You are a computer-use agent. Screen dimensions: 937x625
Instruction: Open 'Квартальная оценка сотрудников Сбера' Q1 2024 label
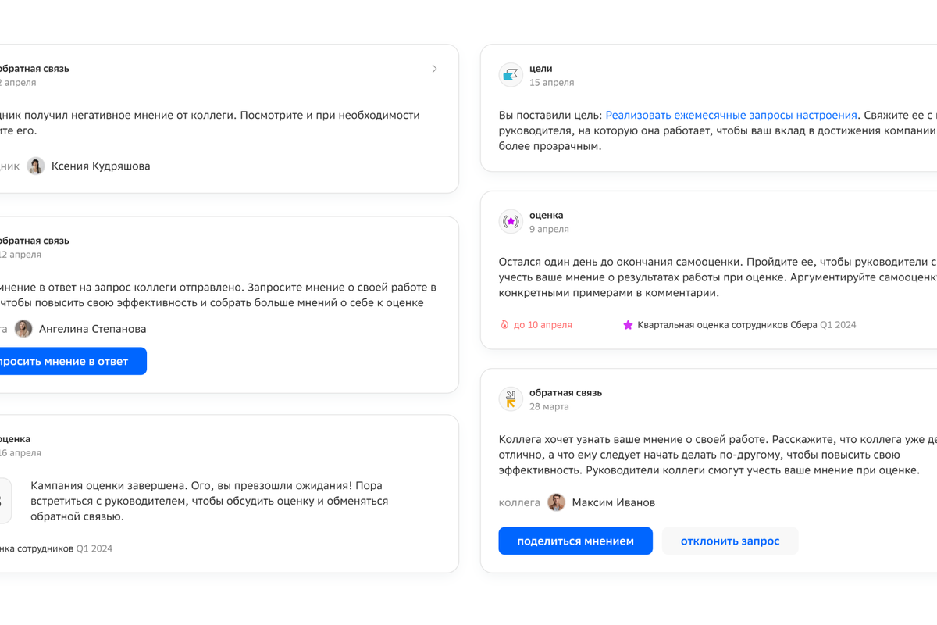coord(727,325)
